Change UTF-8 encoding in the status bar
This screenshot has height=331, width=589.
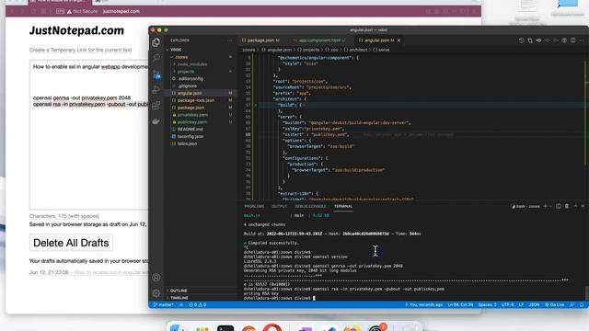pyautogui.click(x=507, y=304)
